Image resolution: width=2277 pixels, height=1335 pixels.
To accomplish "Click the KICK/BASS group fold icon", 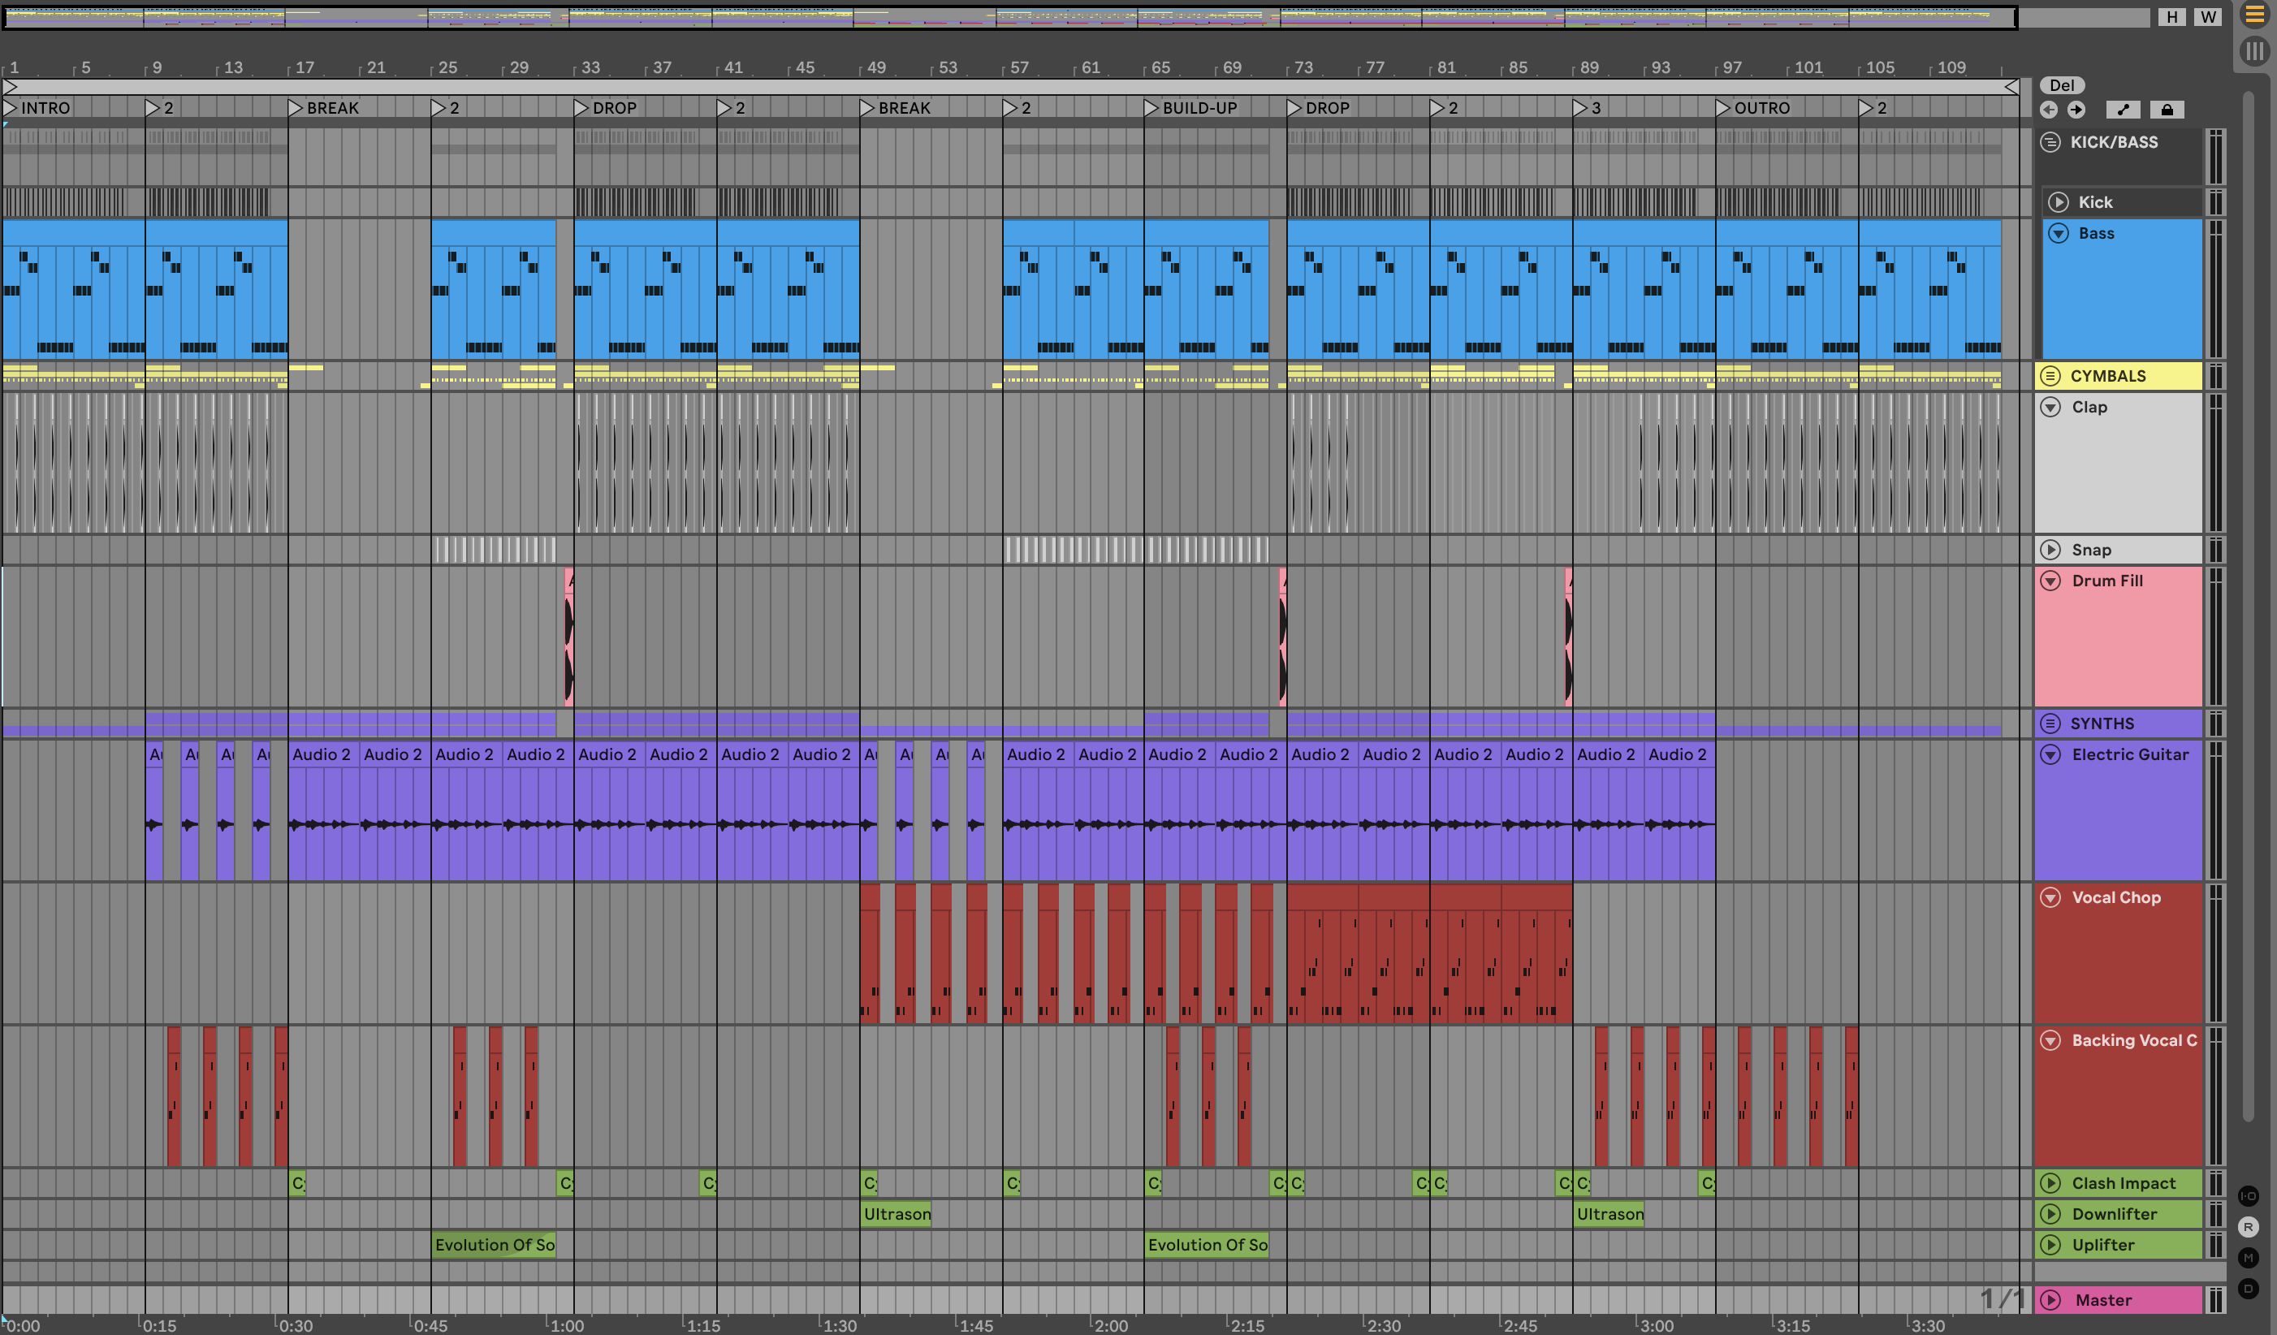I will 2050,142.
